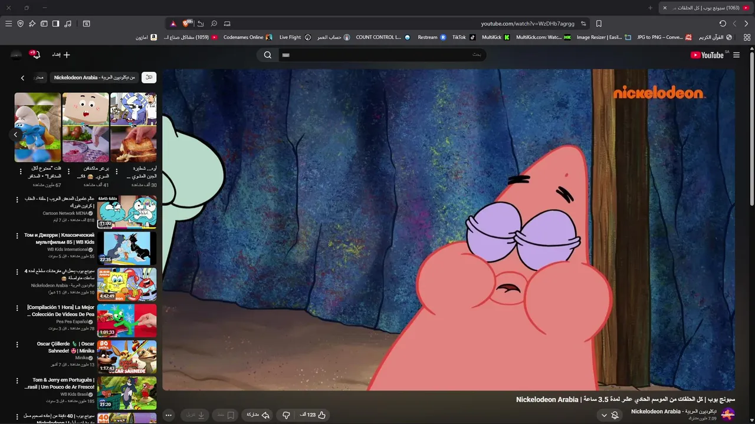Open the Smurf Shorts thumbnail

[38, 127]
